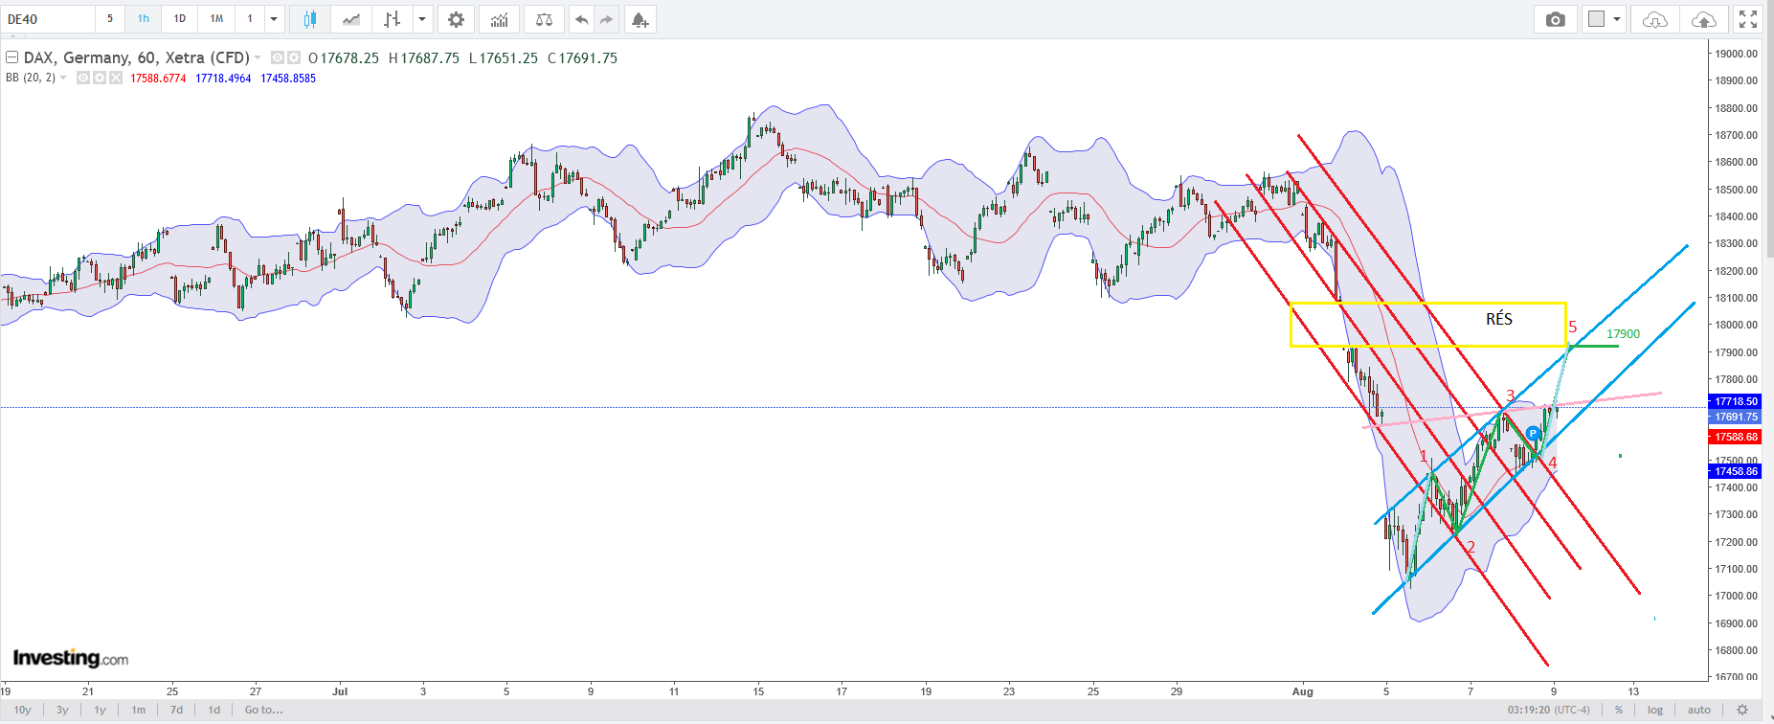Switch to the 5 minute interval
Image resolution: width=1774 pixels, height=724 pixels.
click(110, 19)
